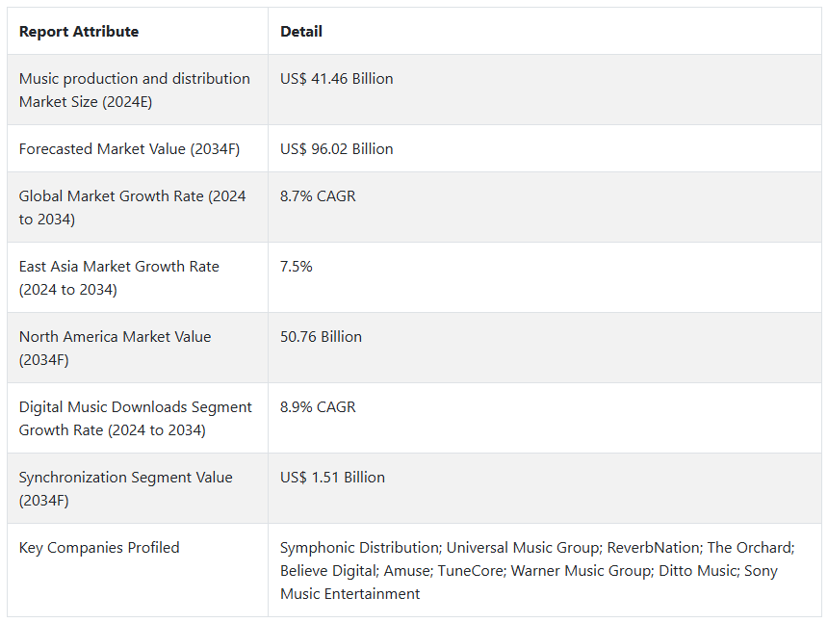Viewport: 828px width, 623px height.
Task: Click the "US$ 1.51 Billion" value
Action: [x=332, y=478]
